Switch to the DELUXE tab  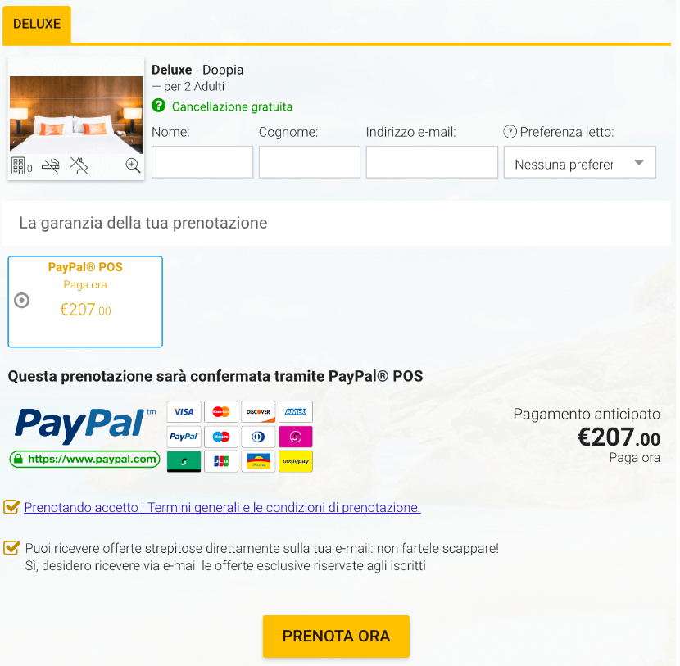[37, 24]
